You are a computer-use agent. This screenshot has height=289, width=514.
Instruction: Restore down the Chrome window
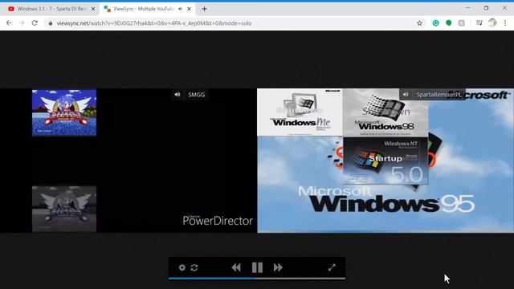click(x=486, y=8)
